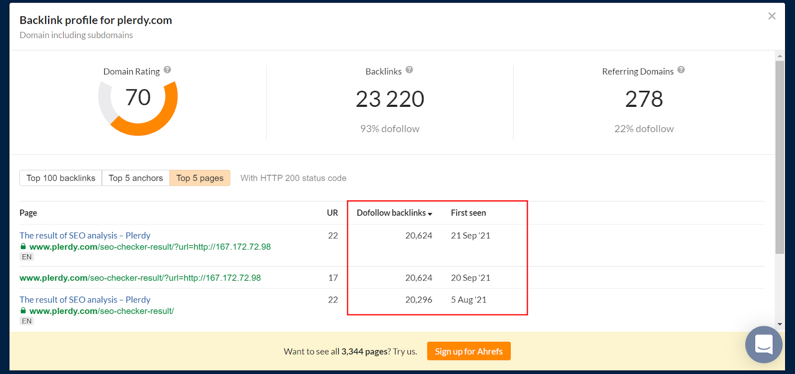The image size is (795, 374).
Task: Click the UR value 17
Action: (x=333, y=278)
